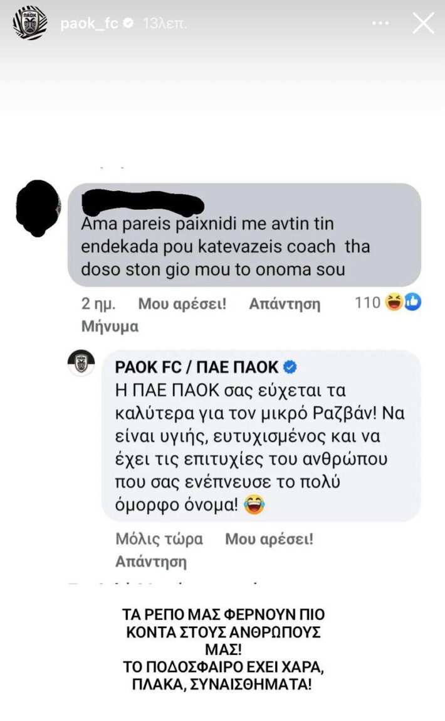Click Απάντηση under PAOK's reply

[151, 562]
